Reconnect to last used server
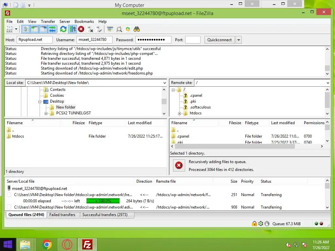335x251 pixels. click(x=99, y=29)
